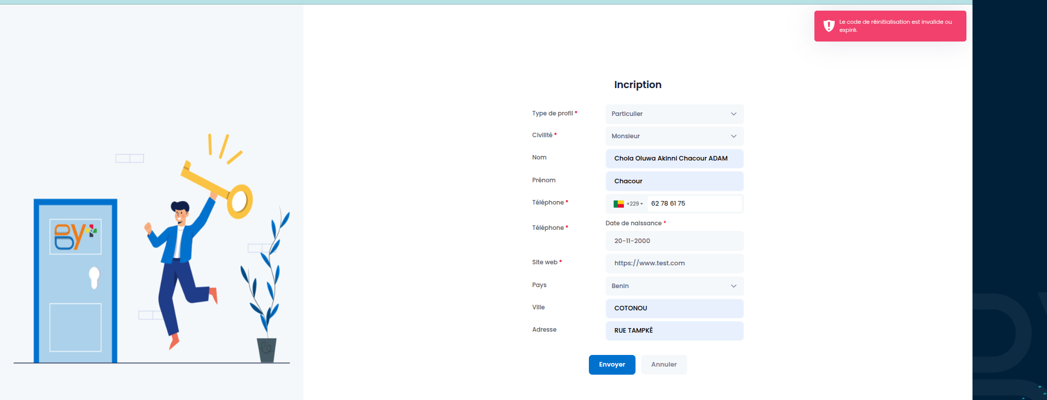Viewport: 1047px width, 400px height.
Task: Click the chevron arrow of Particulier dropdown
Action: coord(733,114)
